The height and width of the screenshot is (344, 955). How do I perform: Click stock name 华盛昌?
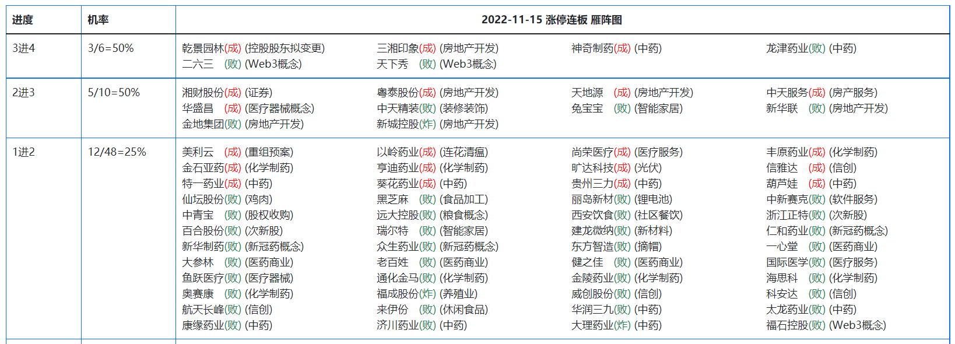[198, 108]
